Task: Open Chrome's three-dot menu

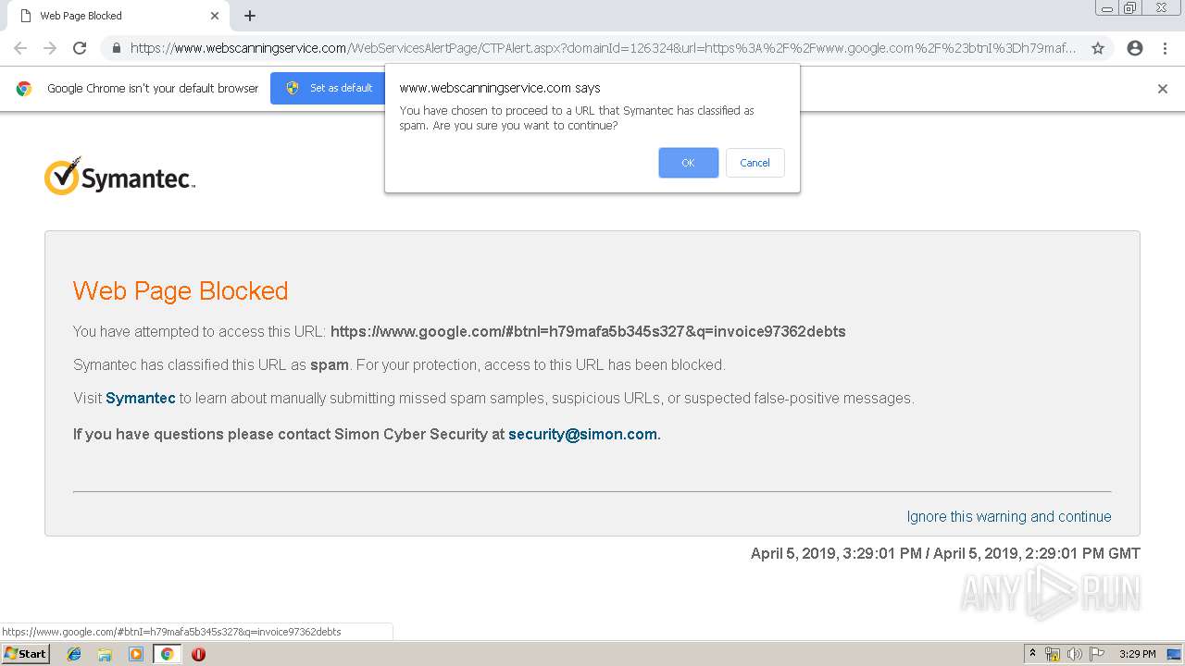Action: [x=1165, y=48]
